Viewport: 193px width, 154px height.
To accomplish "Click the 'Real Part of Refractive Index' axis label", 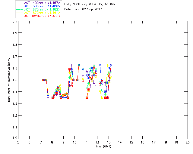I will pos(9,79).
